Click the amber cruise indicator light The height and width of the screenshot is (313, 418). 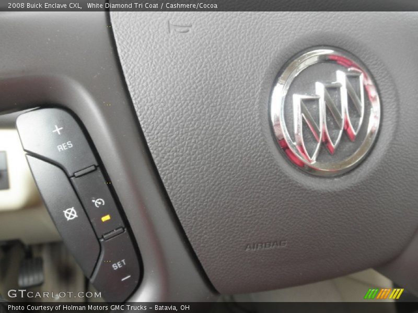[106, 219]
